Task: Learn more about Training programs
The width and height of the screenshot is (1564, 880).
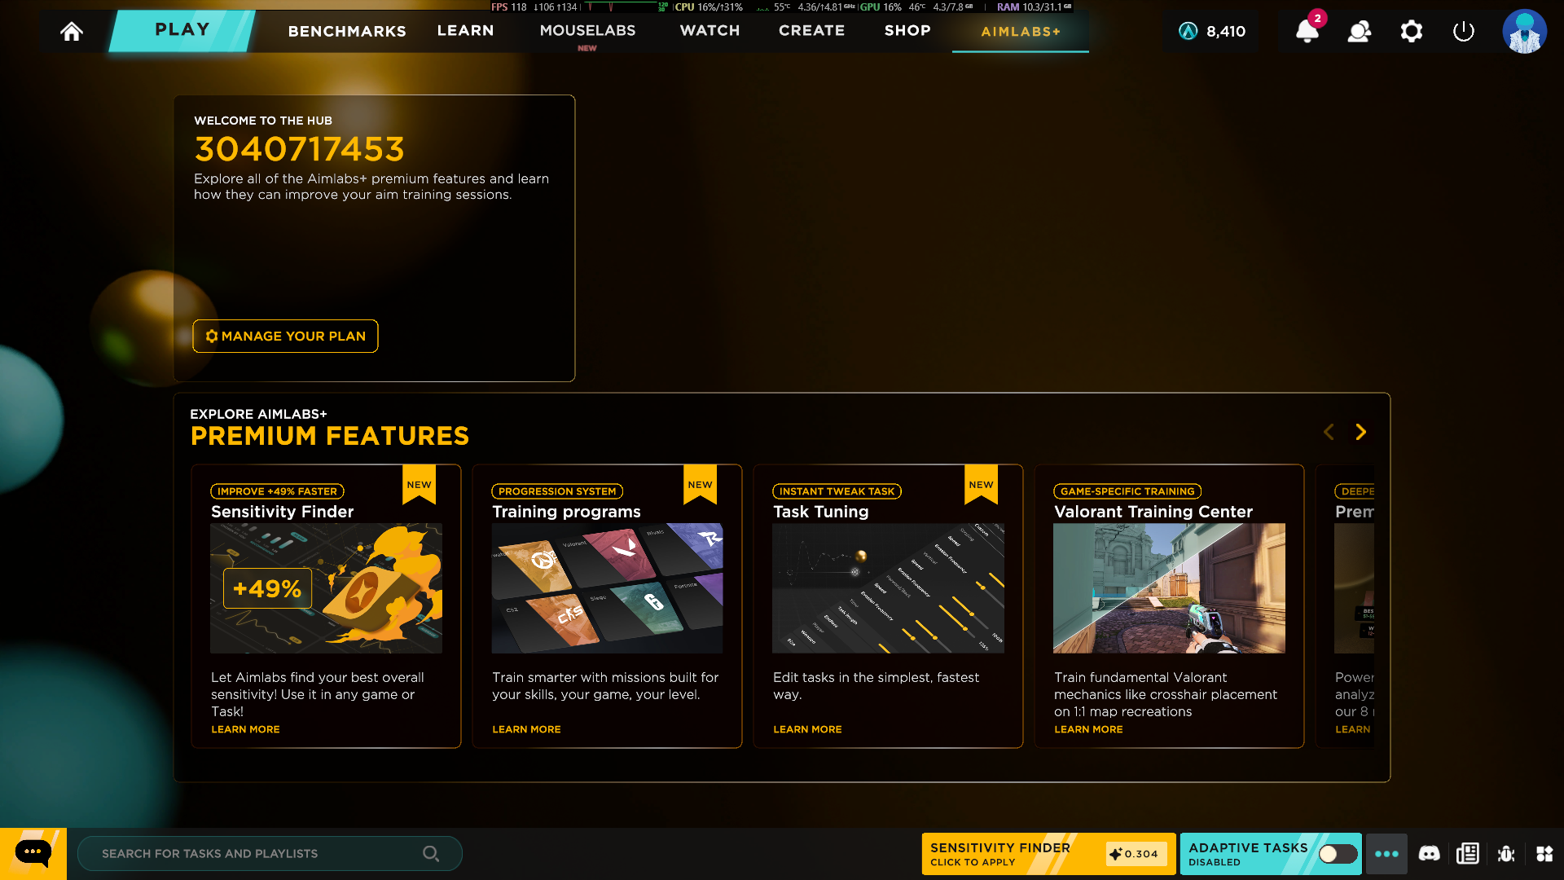Action: [x=526, y=729]
